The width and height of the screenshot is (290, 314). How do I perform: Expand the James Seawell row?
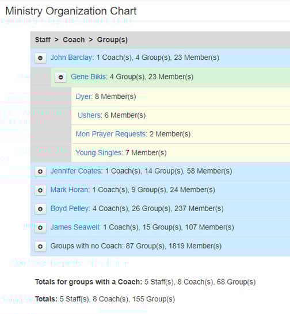tap(40, 228)
